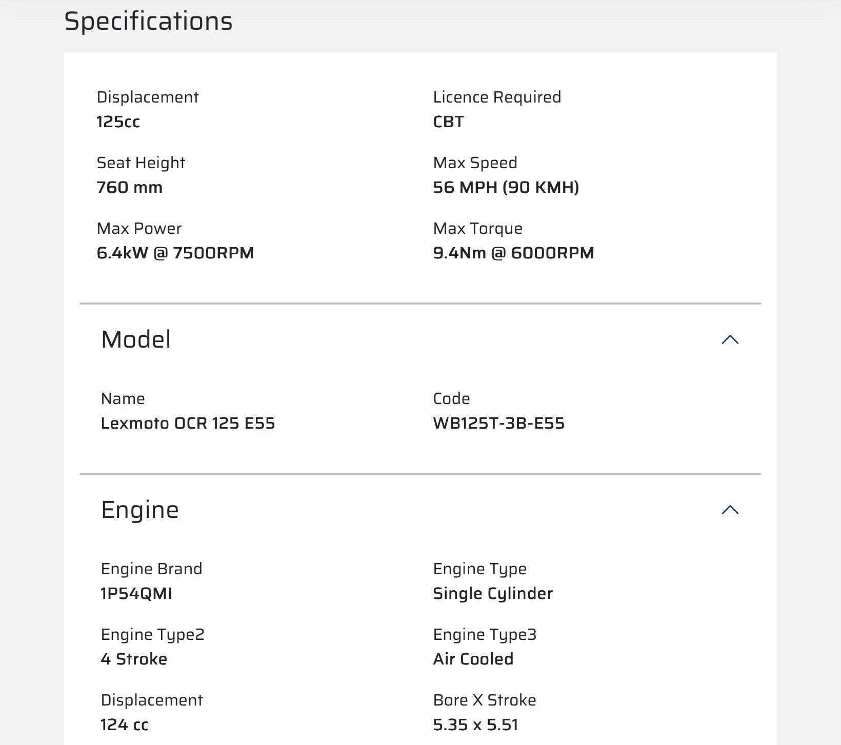Click the Lexmoto OCR 125 E55 name

(188, 424)
